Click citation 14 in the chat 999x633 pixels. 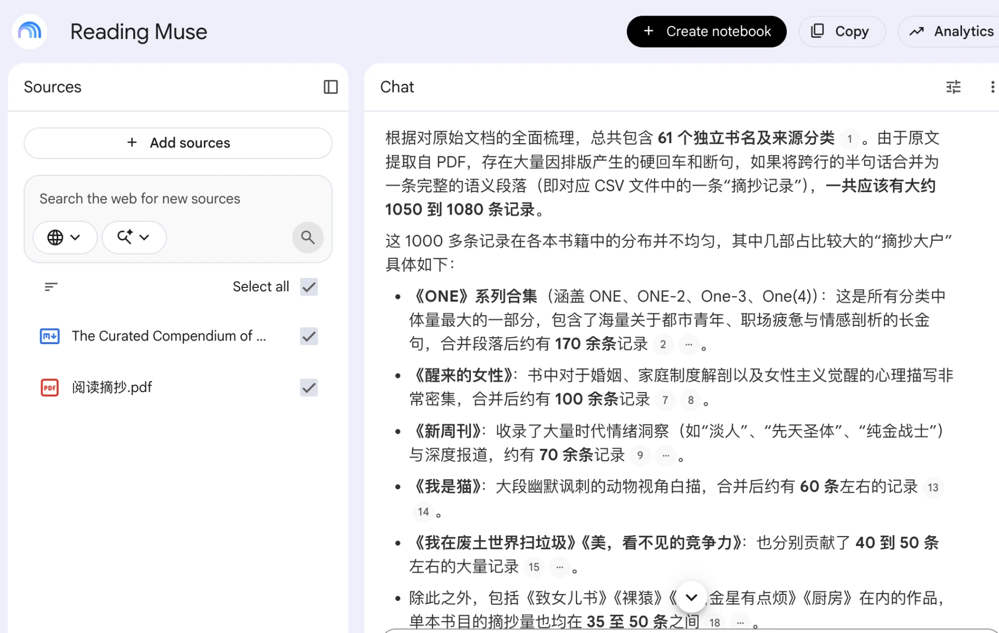(x=424, y=512)
